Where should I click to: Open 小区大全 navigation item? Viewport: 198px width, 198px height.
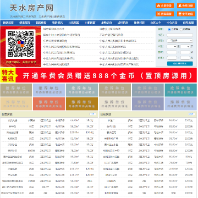pos(156,23)
